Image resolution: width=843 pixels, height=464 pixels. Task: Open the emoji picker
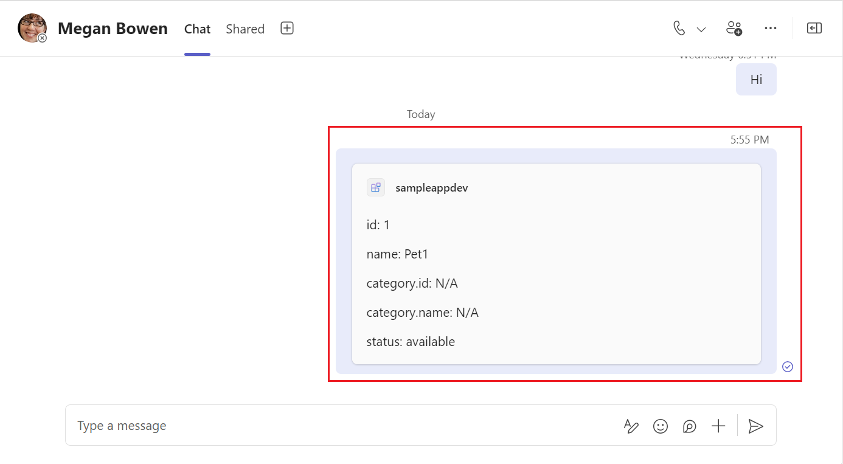[x=661, y=426]
